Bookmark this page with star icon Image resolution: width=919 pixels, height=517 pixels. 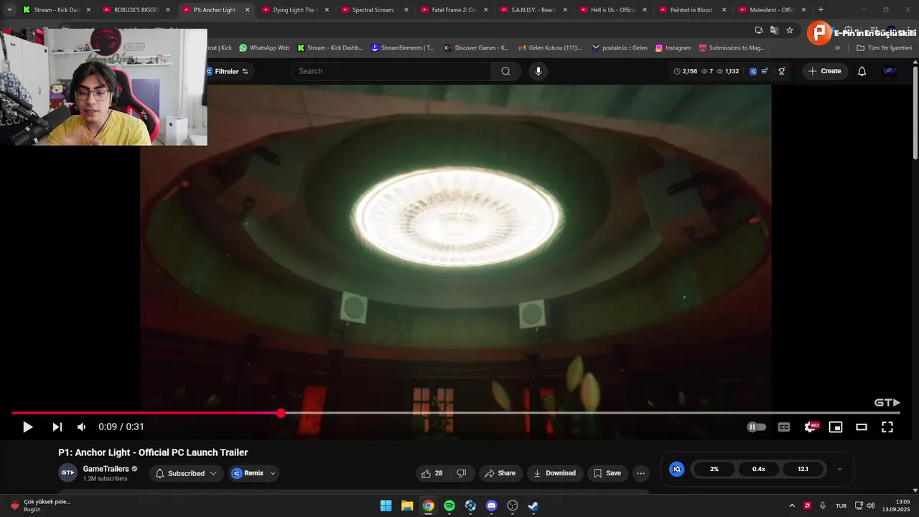click(x=790, y=30)
